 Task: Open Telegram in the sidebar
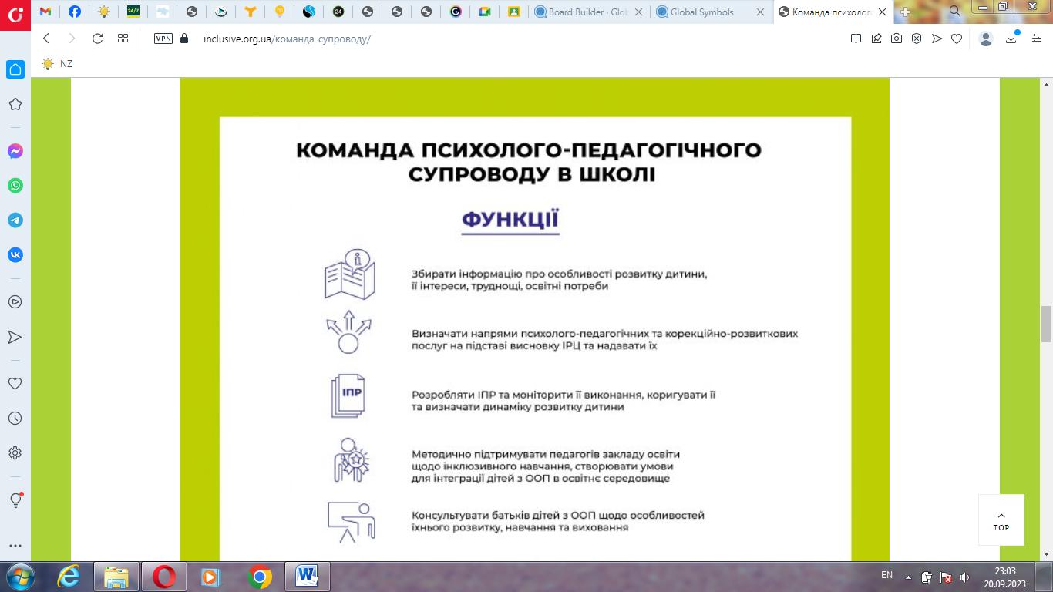tap(15, 220)
